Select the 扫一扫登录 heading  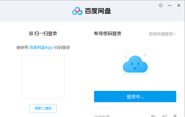[x=46, y=34]
